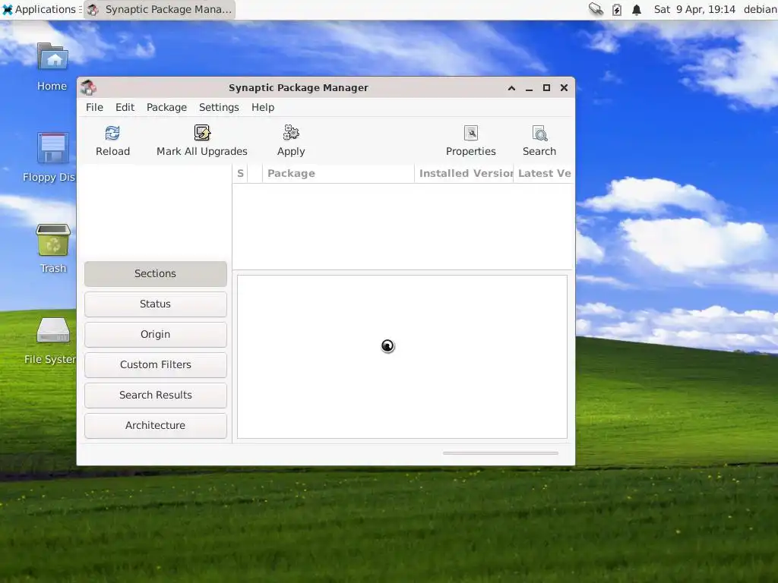Click the Apply gears icon
778x583 pixels.
291,133
